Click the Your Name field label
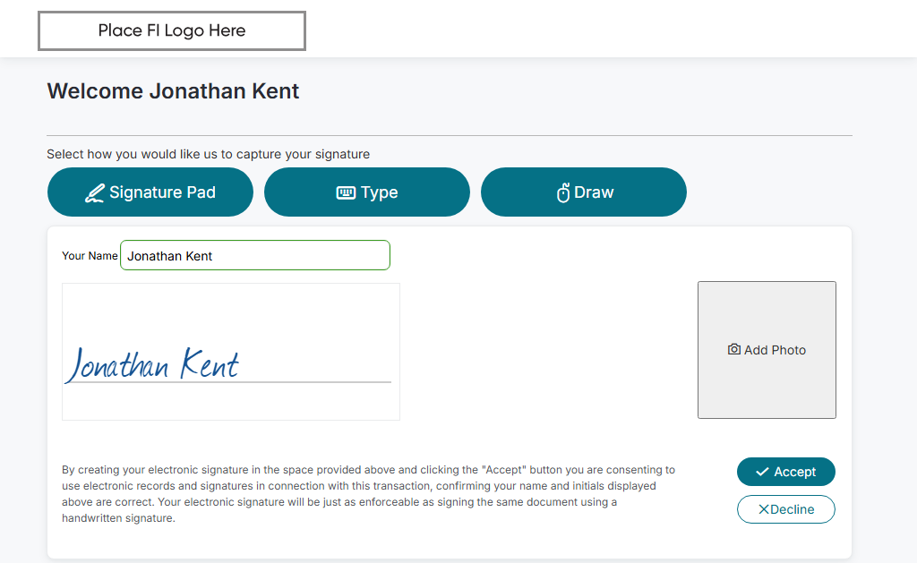917x563 pixels. click(x=90, y=256)
